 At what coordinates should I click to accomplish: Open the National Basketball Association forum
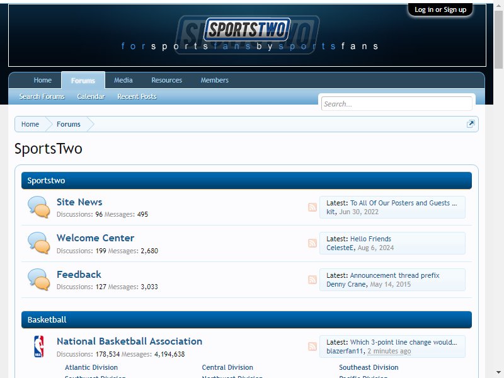click(x=130, y=341)
